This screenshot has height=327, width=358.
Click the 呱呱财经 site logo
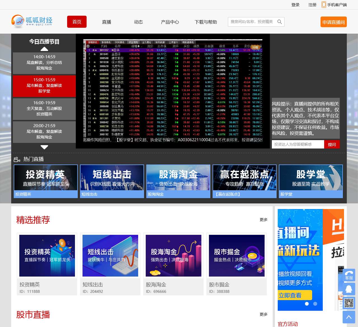pos(32,21)
